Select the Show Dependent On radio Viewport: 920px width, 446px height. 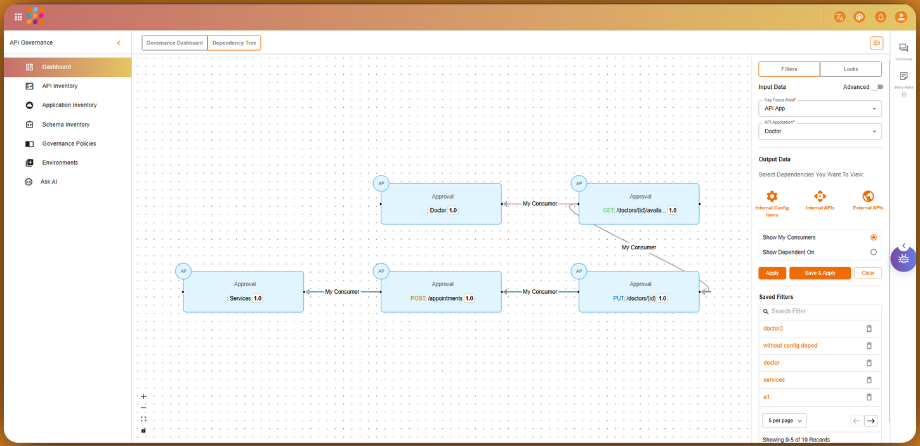874,252
